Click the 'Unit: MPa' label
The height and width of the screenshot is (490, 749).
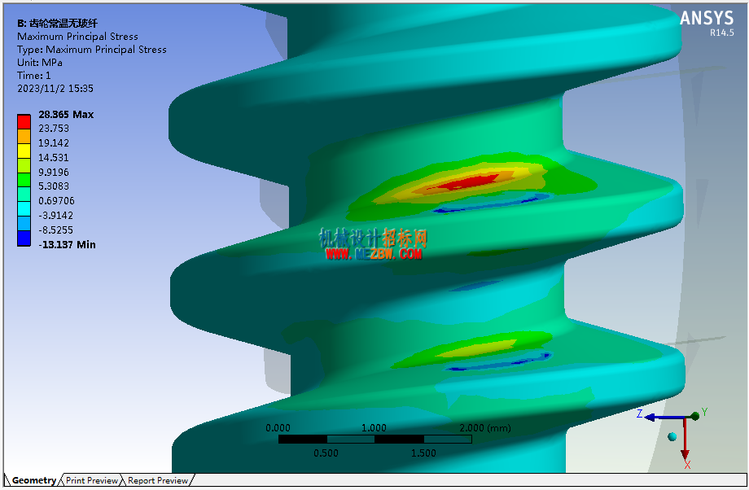click(x=40, y=63)
